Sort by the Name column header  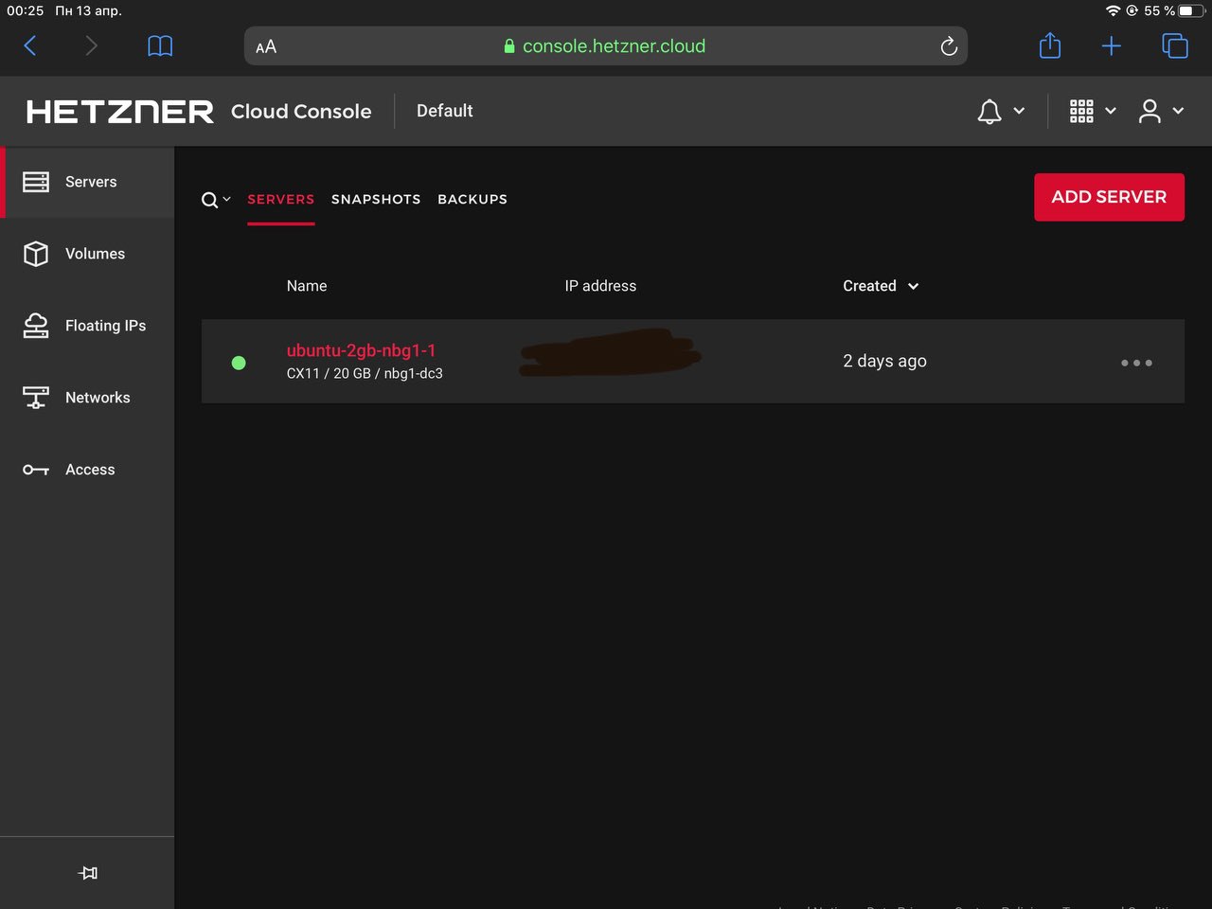307,286
